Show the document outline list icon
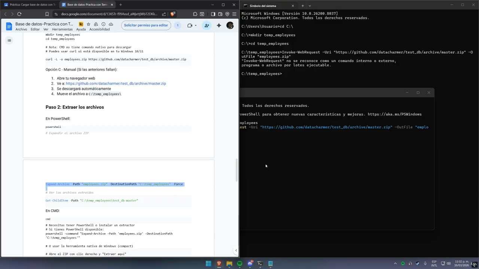The width and height of the screenshot is (479, 269). [x=9, y=40]
